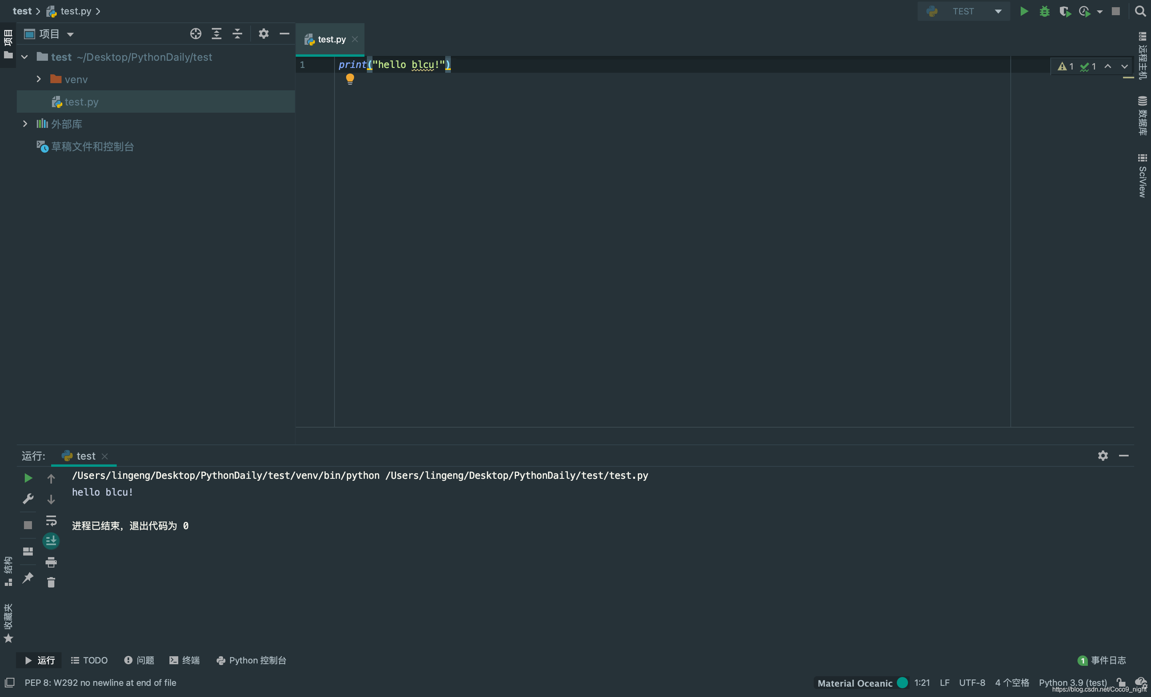
Task: Expand the 外部库 tree node
Action: click(x=25, y=124)
